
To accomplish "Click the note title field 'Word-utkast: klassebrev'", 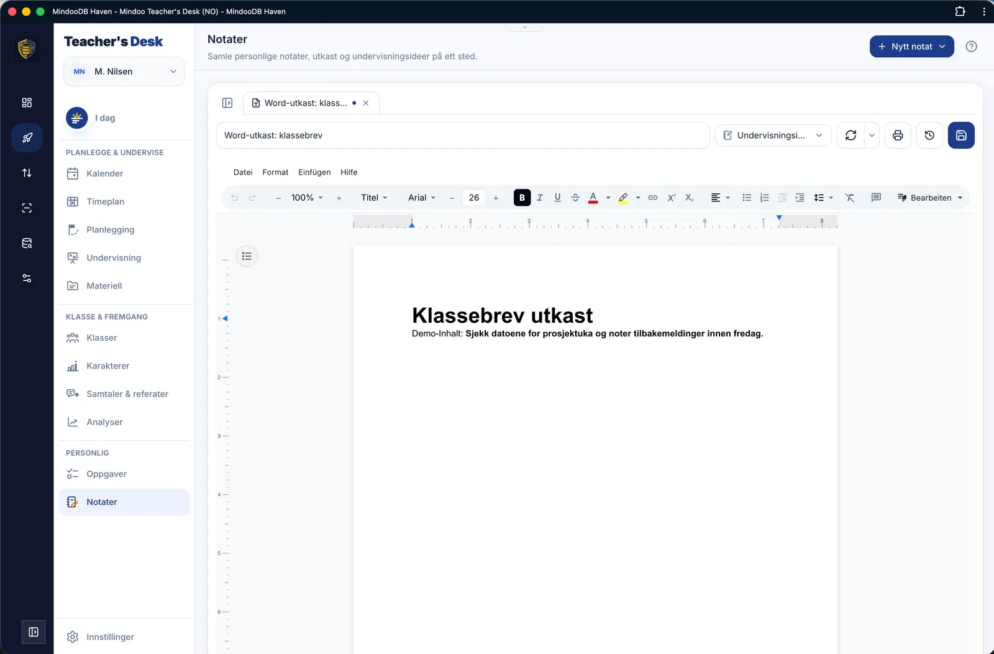I will click(x=463, y=136).
